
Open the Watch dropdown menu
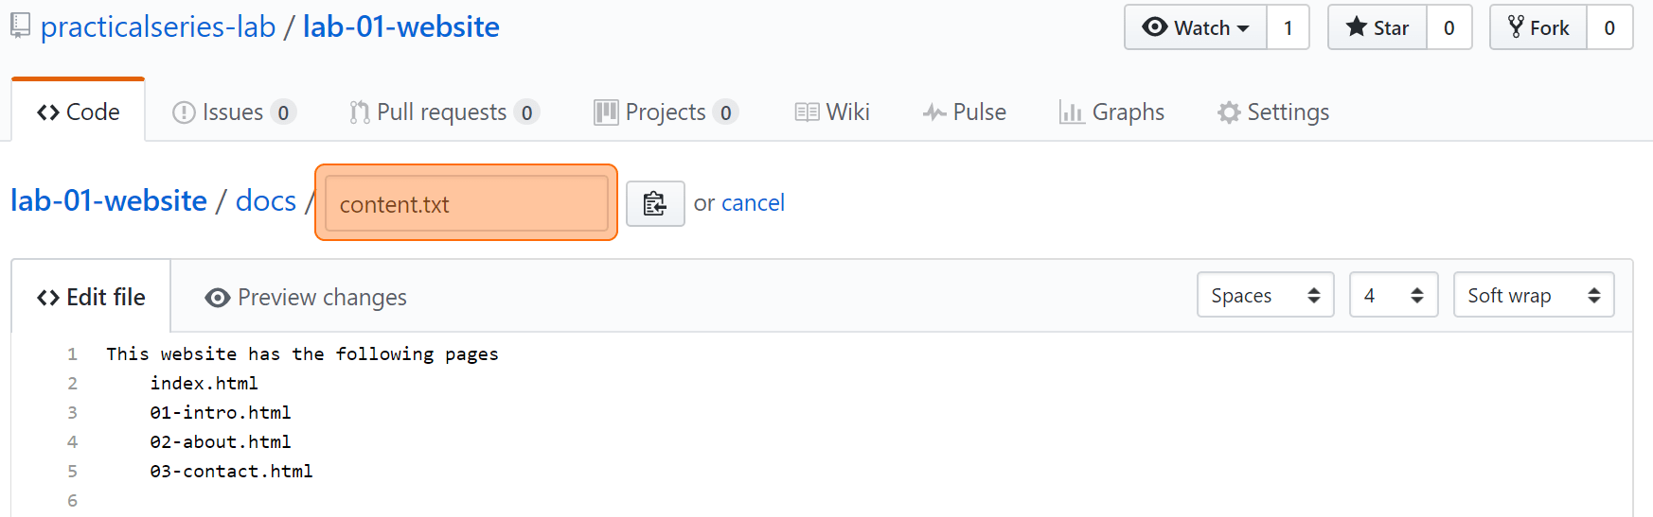click(x=1196, y=27)
